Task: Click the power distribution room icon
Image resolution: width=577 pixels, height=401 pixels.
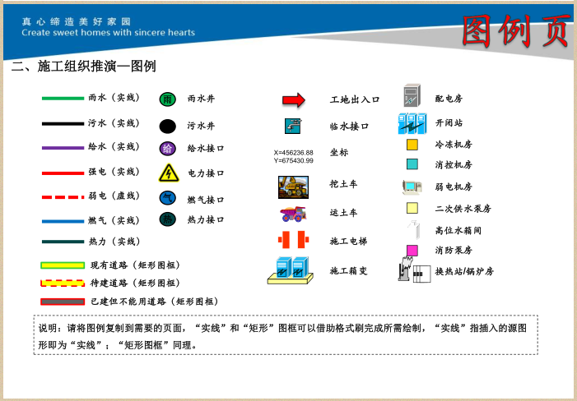Action: pyautogui.click(x=412, y=99)
